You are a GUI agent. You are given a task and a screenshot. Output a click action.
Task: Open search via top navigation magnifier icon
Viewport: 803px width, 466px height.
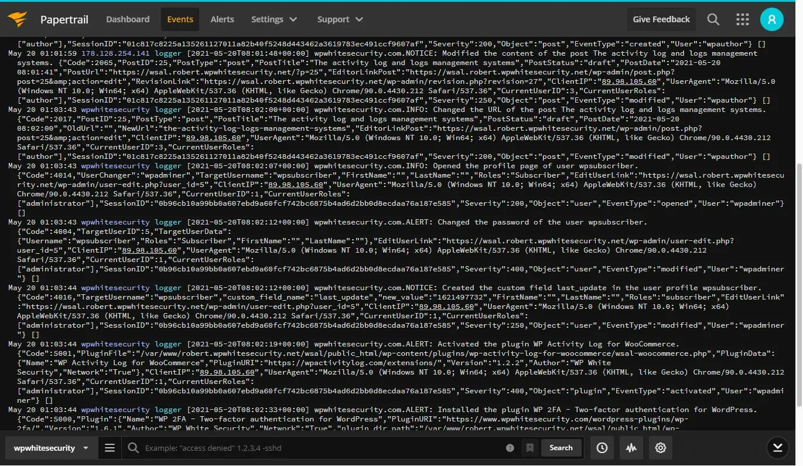pyautogui.click(x=713, y=19)
